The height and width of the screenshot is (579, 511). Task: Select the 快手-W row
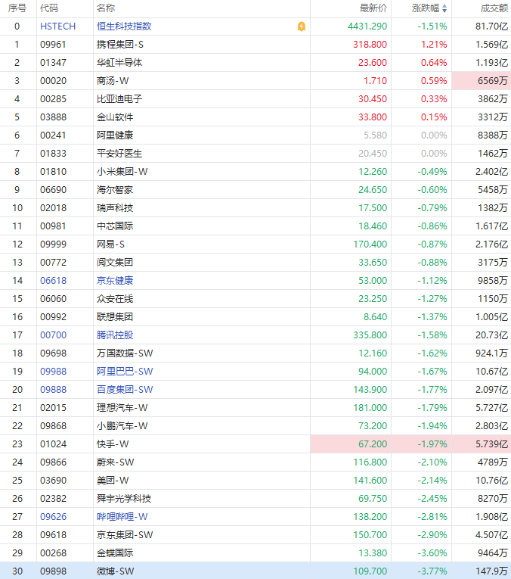pos(255,444)
